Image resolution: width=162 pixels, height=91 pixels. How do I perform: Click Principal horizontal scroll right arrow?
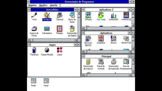click(130, 75)
